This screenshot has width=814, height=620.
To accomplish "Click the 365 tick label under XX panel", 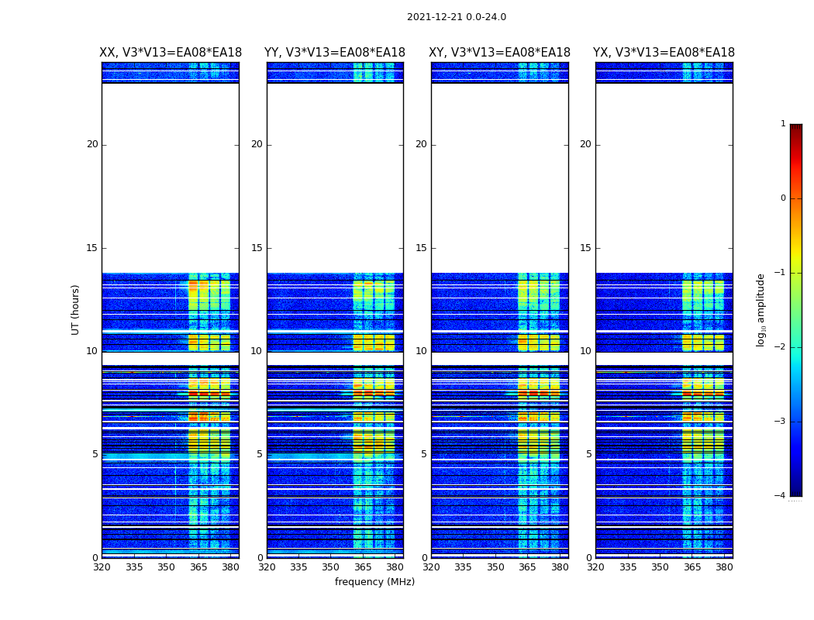I will coord(198,567).
